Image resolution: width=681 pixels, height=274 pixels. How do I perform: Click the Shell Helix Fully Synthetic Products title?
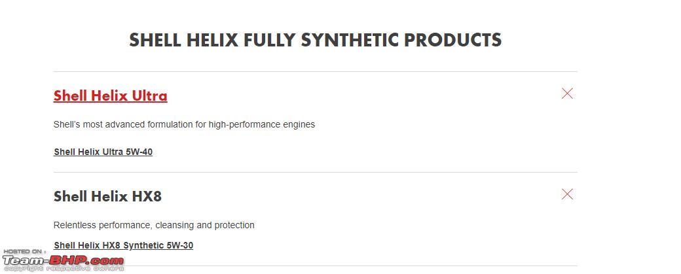click(x=316, y=40)
